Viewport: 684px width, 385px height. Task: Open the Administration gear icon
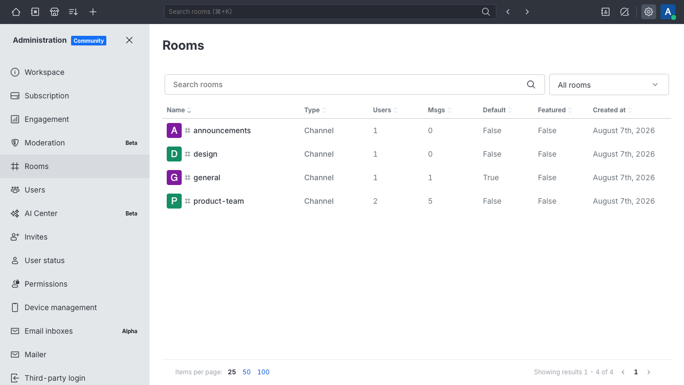(x=649, y=12)
